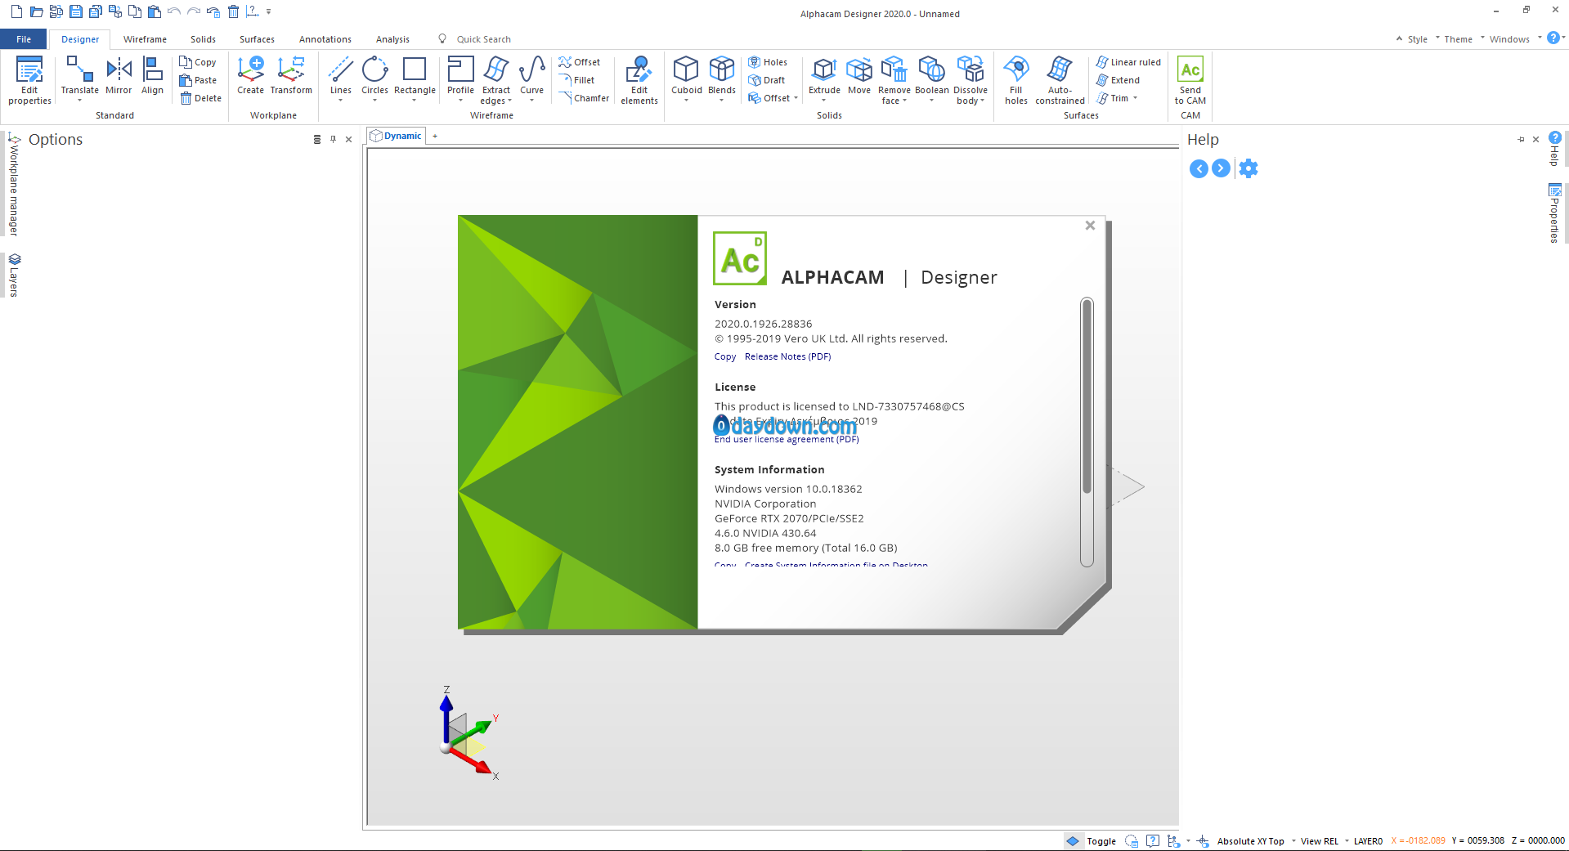Open the Workplane manager side tab
The width and height of the screenshot is (1569, 851).
(14, 186)
